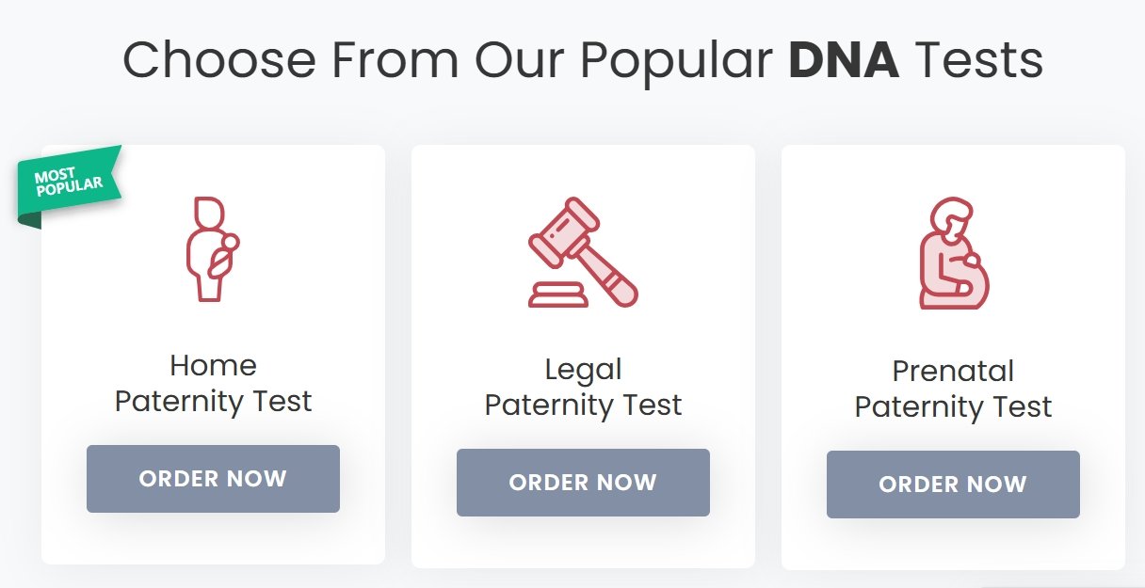Click the dark folded tail of ribbon
The width and height of the screenshot is (1145, 588).
29,220
